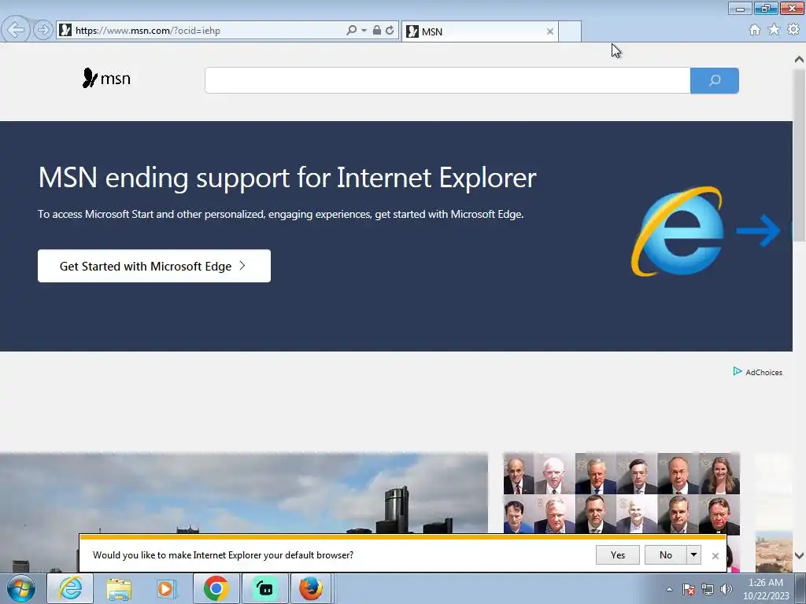Show hidden system tray icons

pyautogui.click(x=669, y=589)
